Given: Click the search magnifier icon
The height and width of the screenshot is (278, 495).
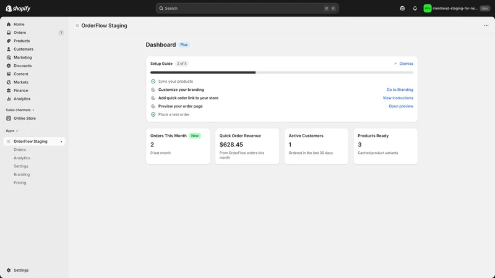Looking at the screenshot, I should (x=161, y=8).
